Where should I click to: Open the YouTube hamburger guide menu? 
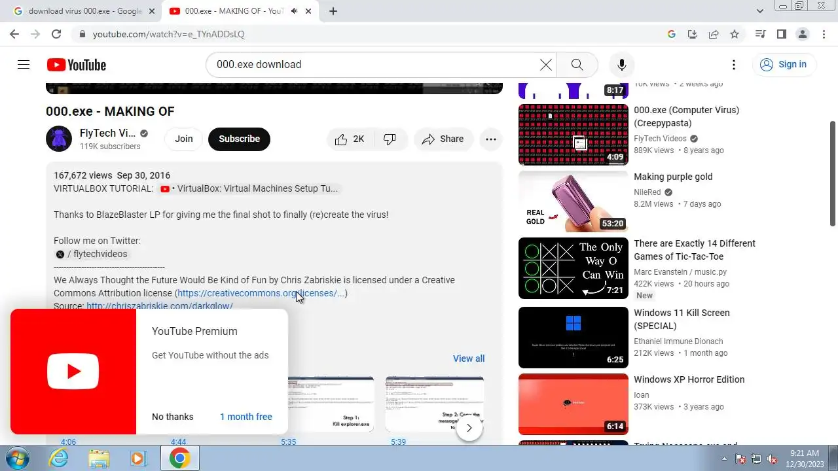[24, 64]
